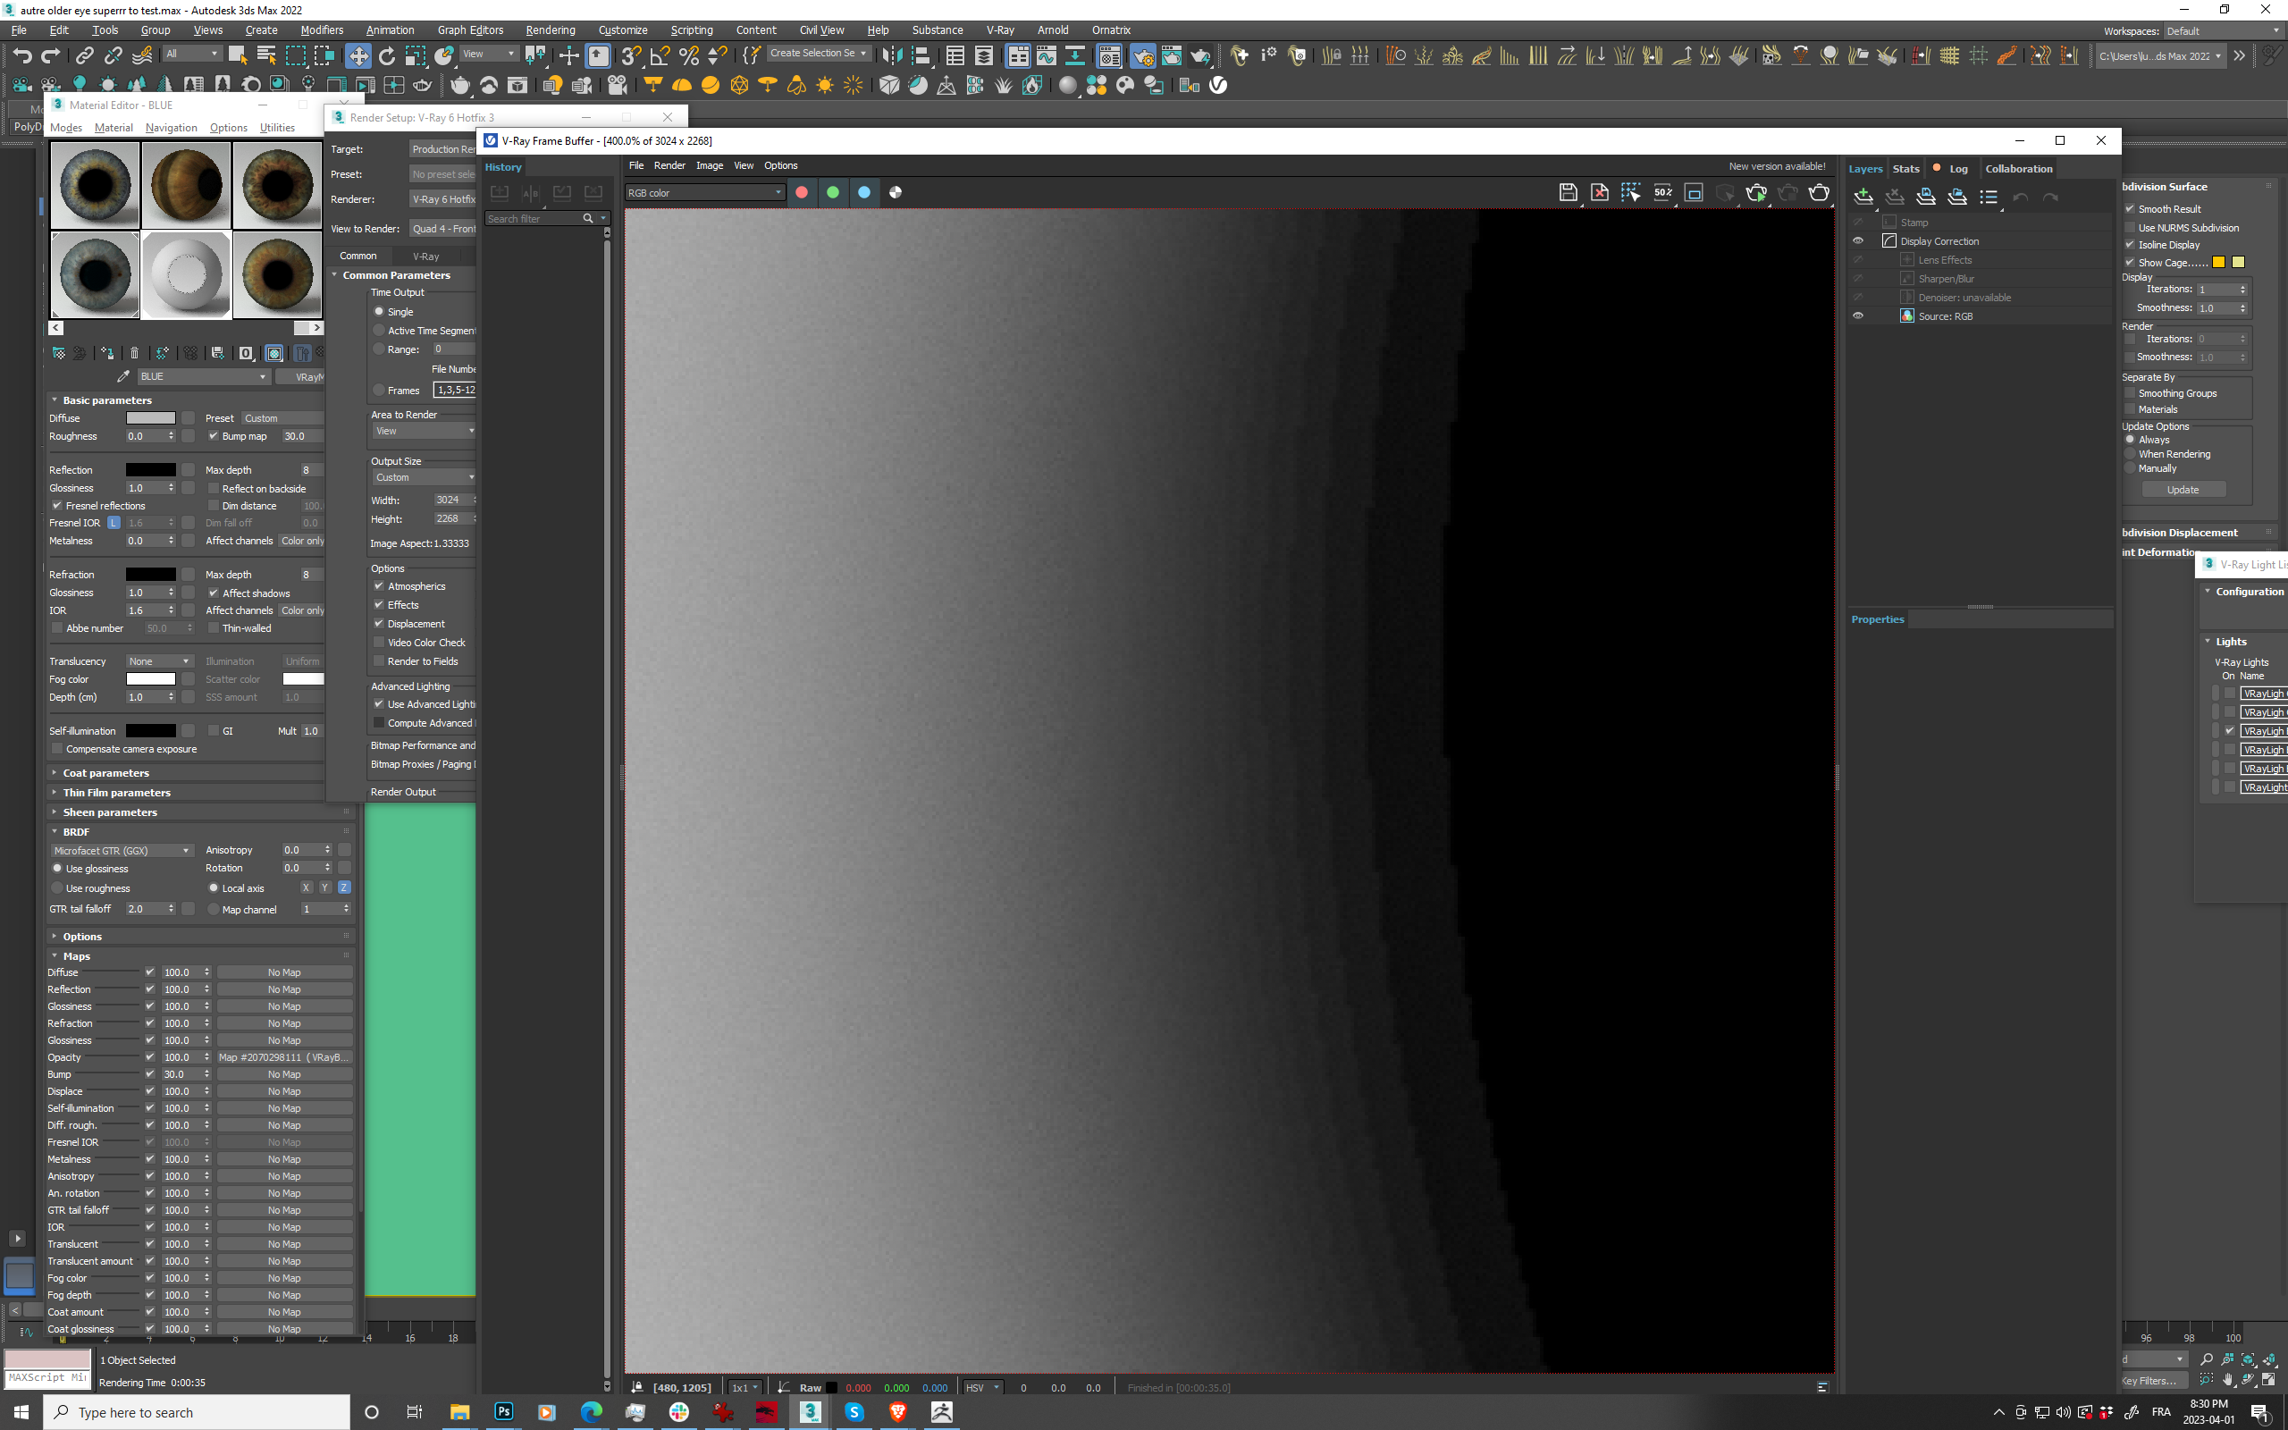Toggle the Displacement checkbox in Render Setup
The image size is (2288, 1430).
click(x=378, y=624)
